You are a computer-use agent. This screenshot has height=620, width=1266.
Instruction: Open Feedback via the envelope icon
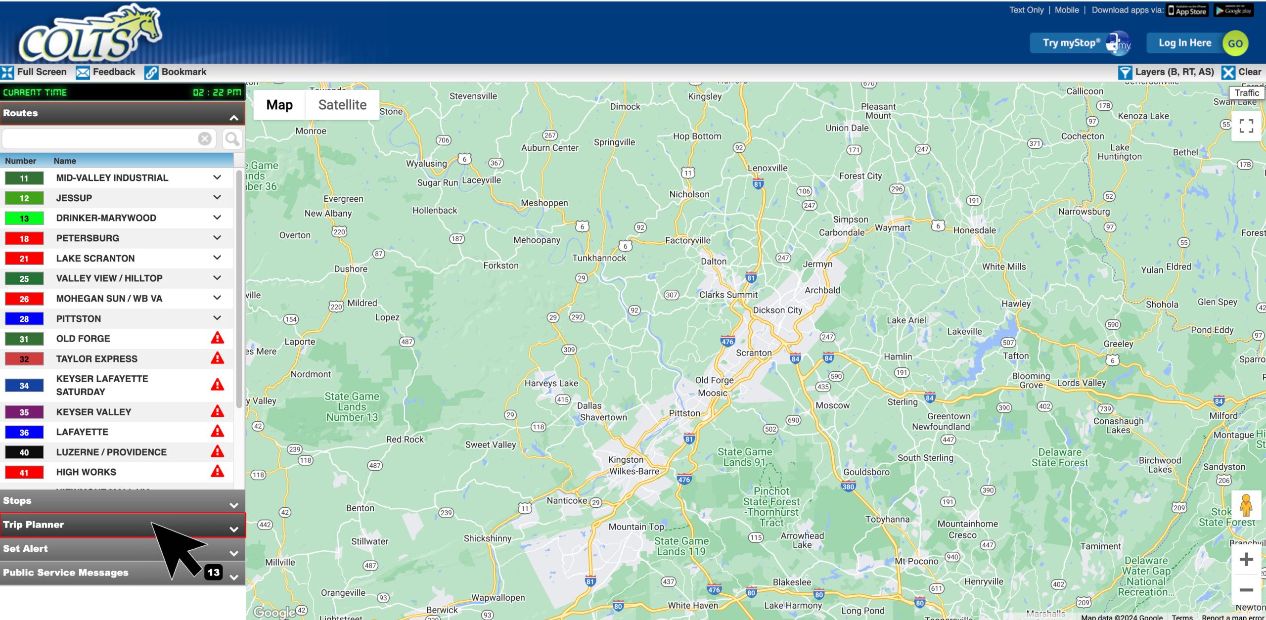coord(83,72)
